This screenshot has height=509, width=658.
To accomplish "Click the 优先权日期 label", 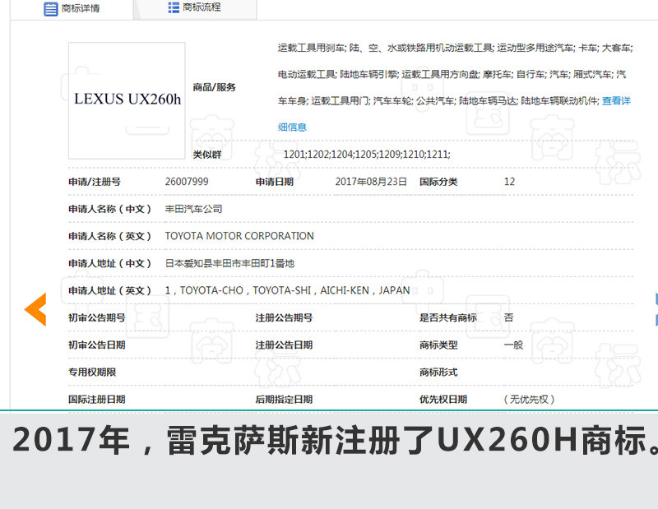I will point(443,400).
